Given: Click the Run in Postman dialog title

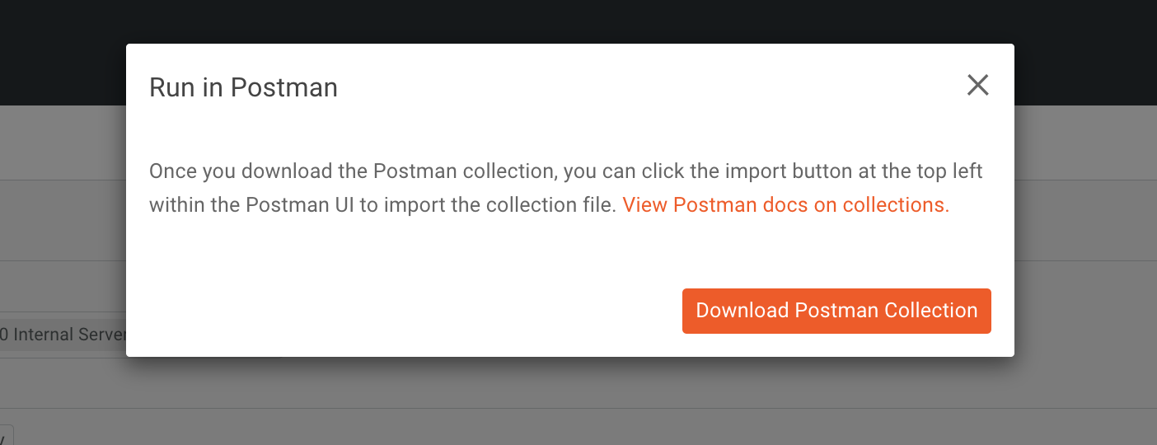Looking at the screenshot, I should [x=243, y=87].
